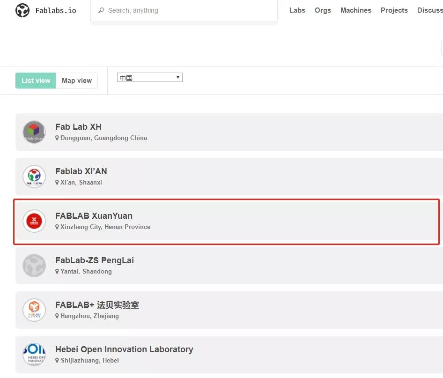Viewport: 443px width, 378px height.
Task: Go to the Orgs page
Action: [x=323, y=10]
